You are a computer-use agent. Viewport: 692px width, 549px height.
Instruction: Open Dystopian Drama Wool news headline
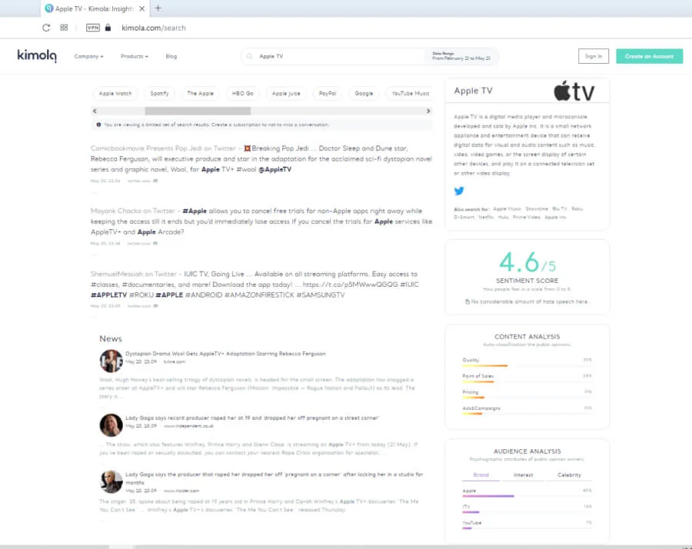[x=225, y=354]
